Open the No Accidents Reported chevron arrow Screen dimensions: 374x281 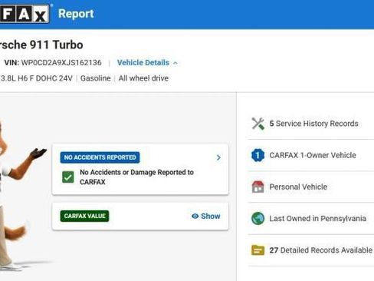tap(218, 157)
